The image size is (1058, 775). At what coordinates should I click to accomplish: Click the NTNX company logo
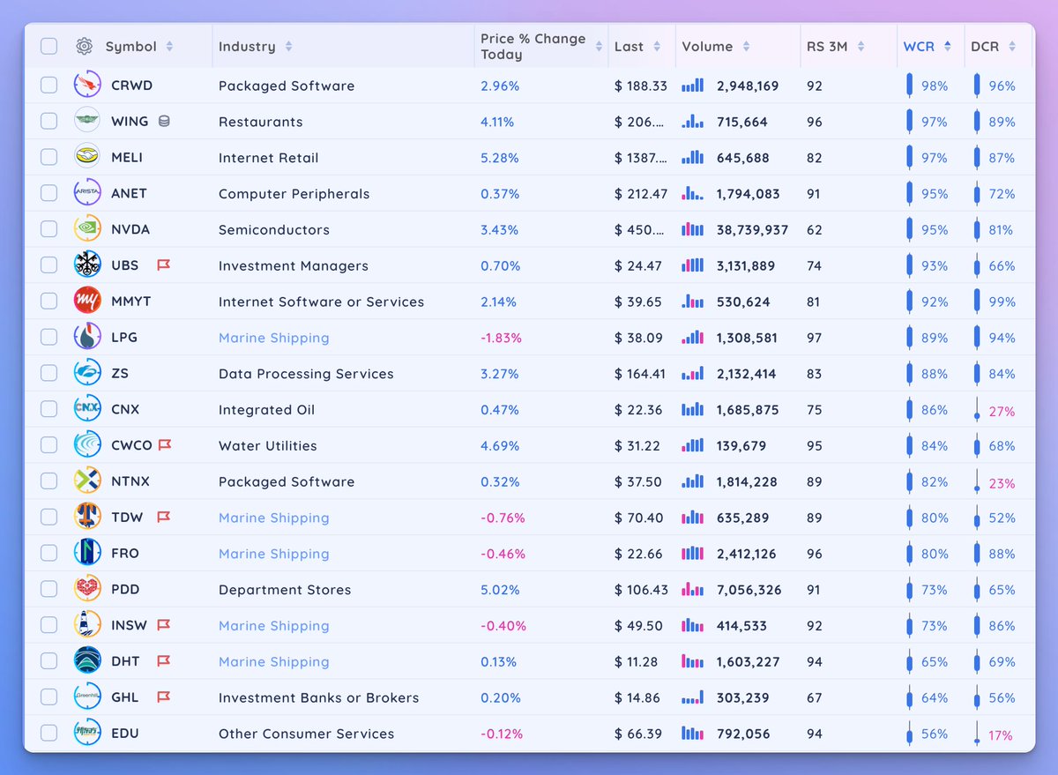[87, 481]
